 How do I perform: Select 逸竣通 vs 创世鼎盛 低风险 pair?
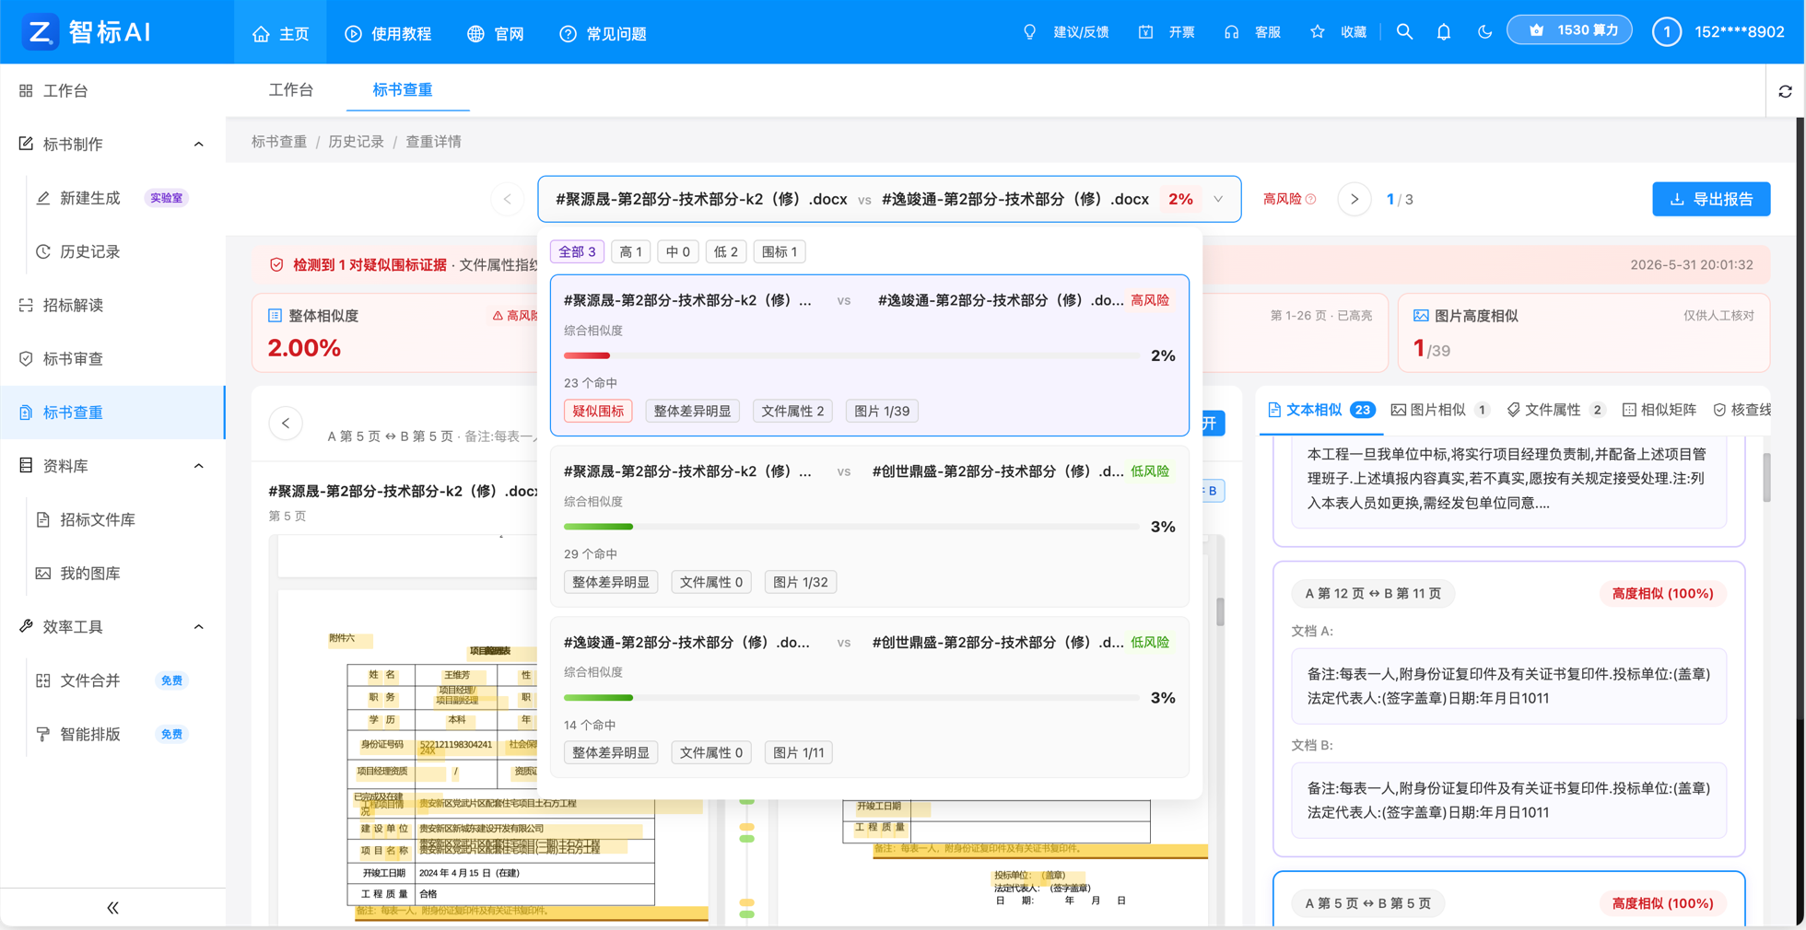pos(870,698)
